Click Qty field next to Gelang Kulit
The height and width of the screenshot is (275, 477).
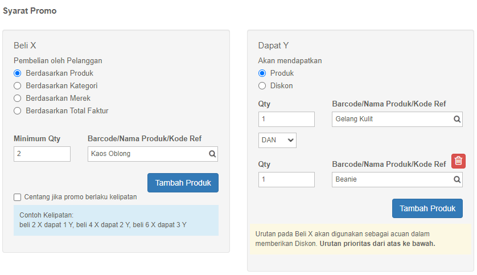coord(286,119)
